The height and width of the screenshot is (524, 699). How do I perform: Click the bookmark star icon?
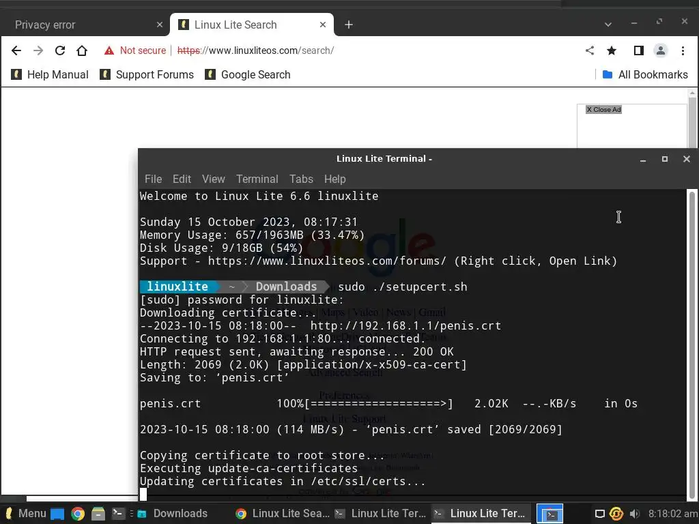click(x=612, y=50)
